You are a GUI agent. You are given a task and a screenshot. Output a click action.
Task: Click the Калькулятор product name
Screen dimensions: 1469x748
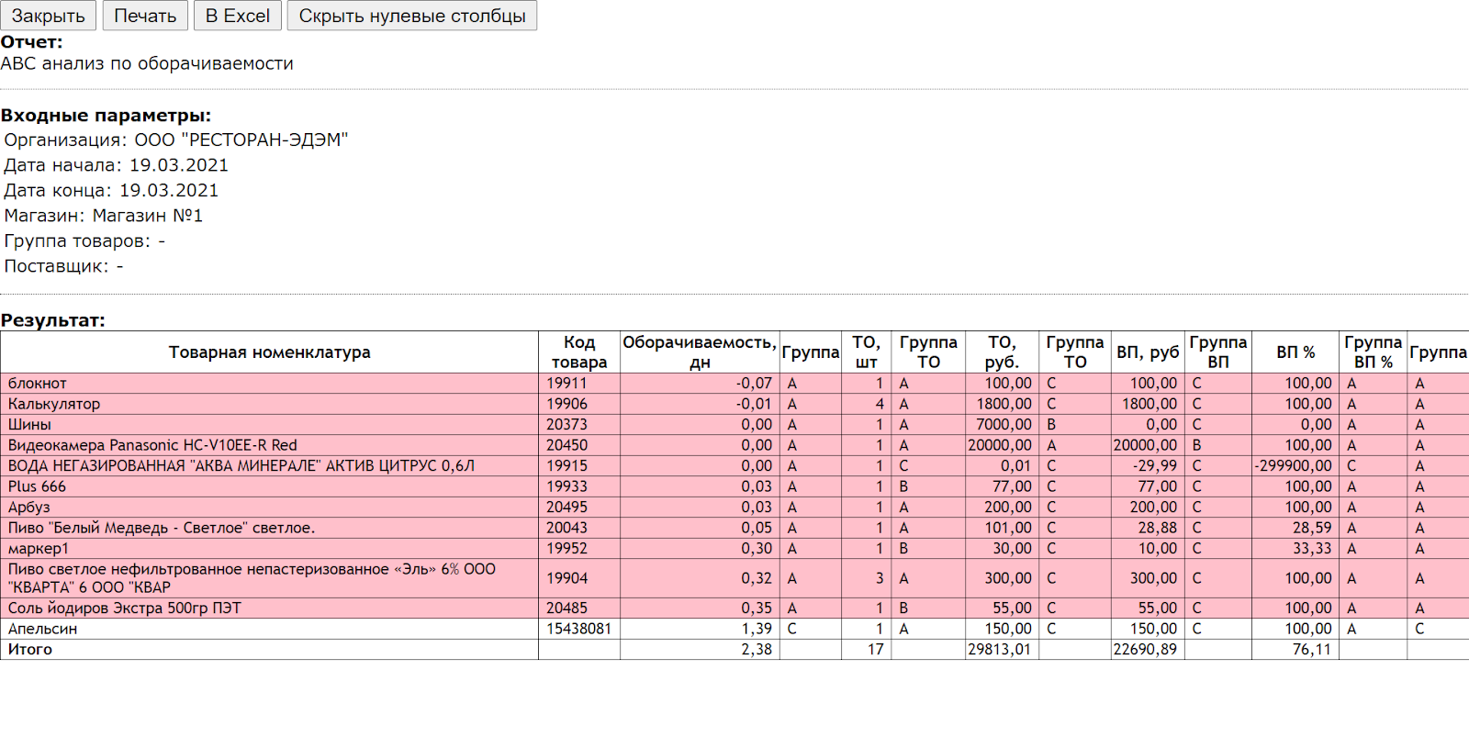pyautogui.click(x=54, y=404)
